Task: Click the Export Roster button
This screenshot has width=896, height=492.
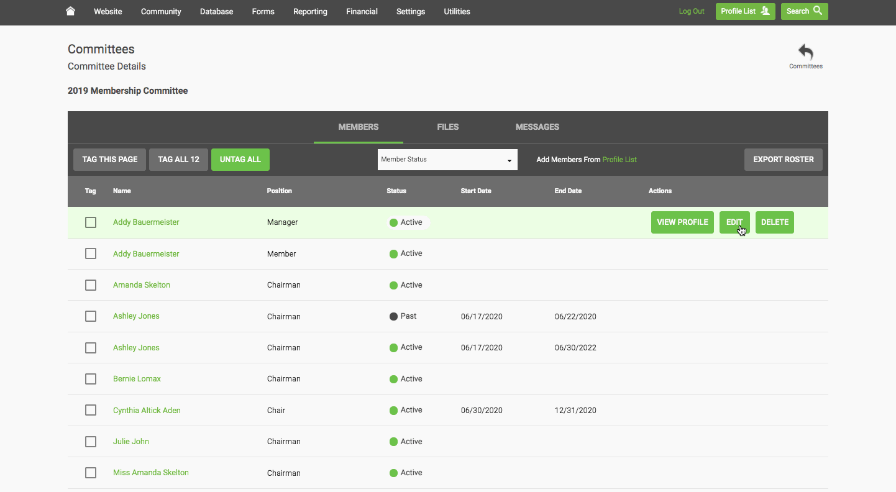Action: coord(784,160)
